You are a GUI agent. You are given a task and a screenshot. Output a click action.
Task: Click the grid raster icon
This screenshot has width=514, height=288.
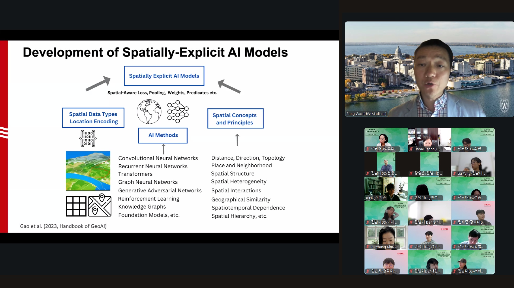[76, 206]
